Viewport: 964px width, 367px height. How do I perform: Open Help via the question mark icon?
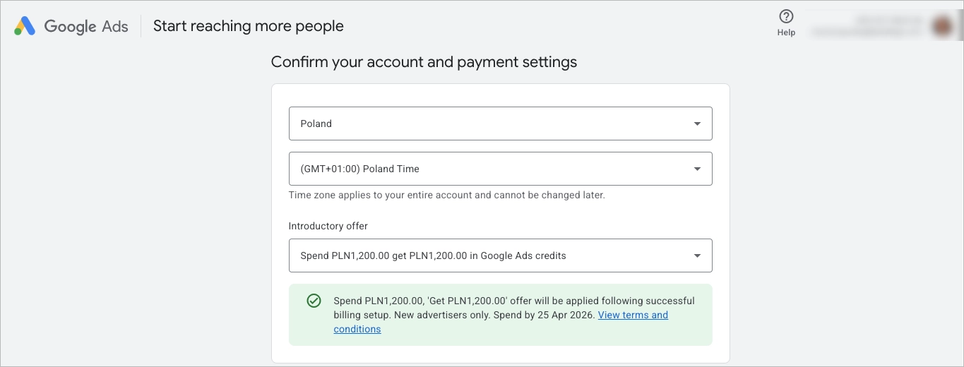[786, 17]
